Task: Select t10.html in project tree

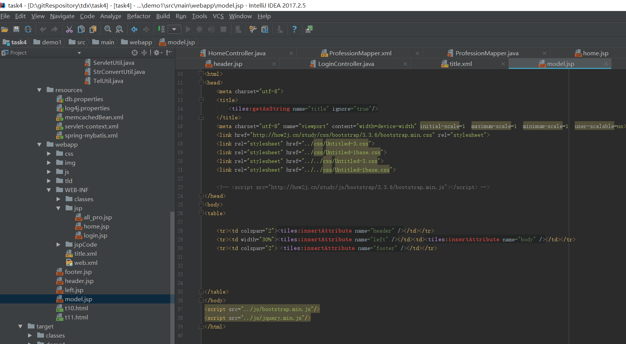Action: (x=76, y=308)
